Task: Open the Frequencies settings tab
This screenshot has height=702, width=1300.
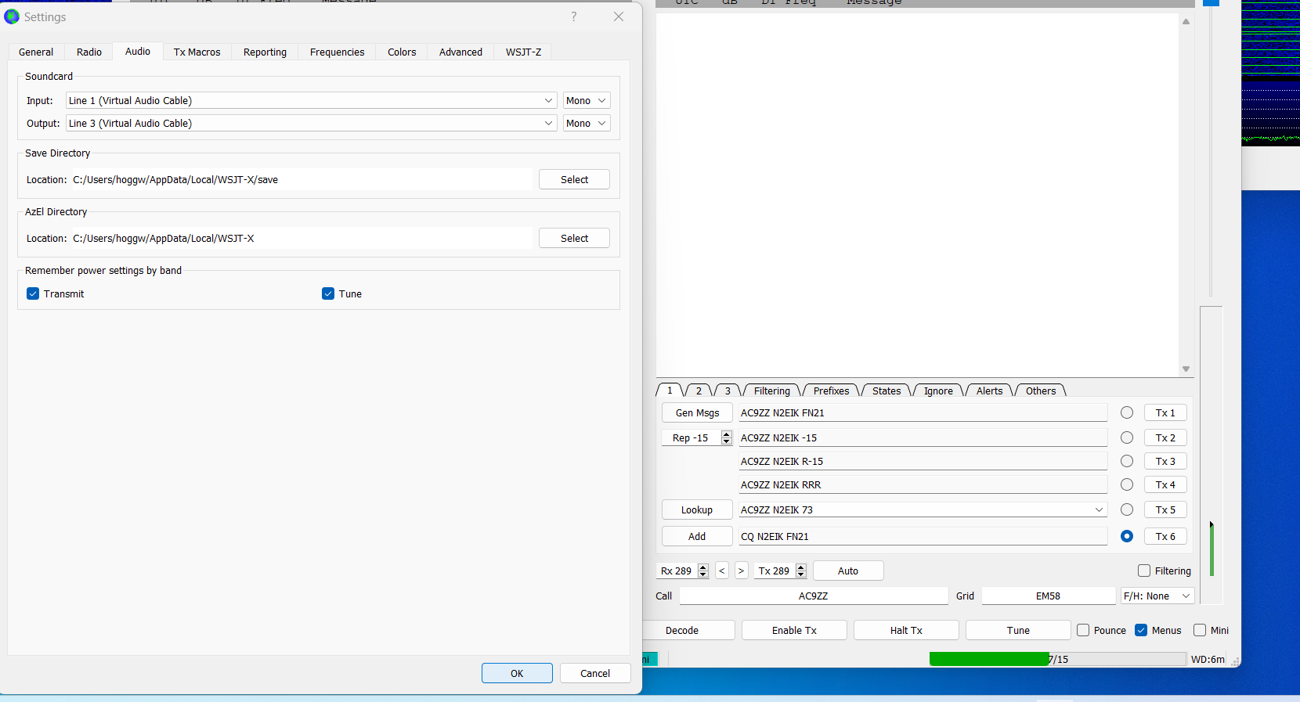Action: (337, 52)
